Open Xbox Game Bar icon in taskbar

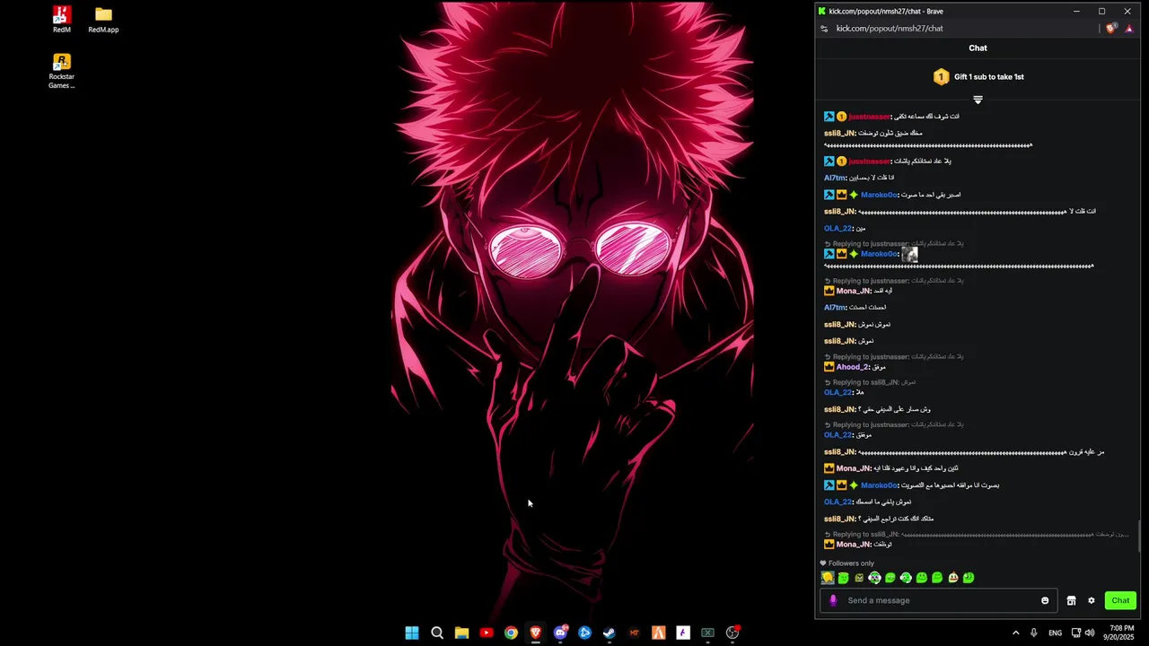pyautogui.click(x=707, y=633)
